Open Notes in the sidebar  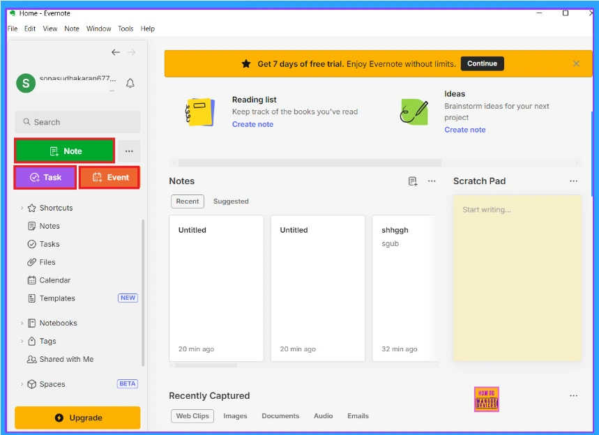pyautogui.click(x=50, y=226)
